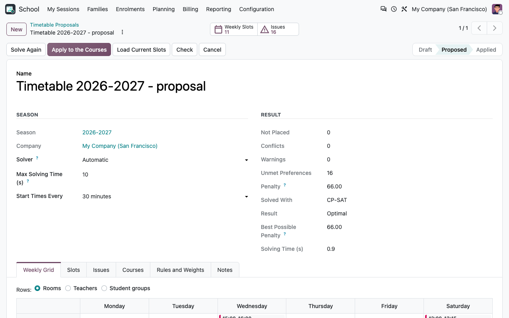Open the conversations chat icon

(x=383, y=9)
